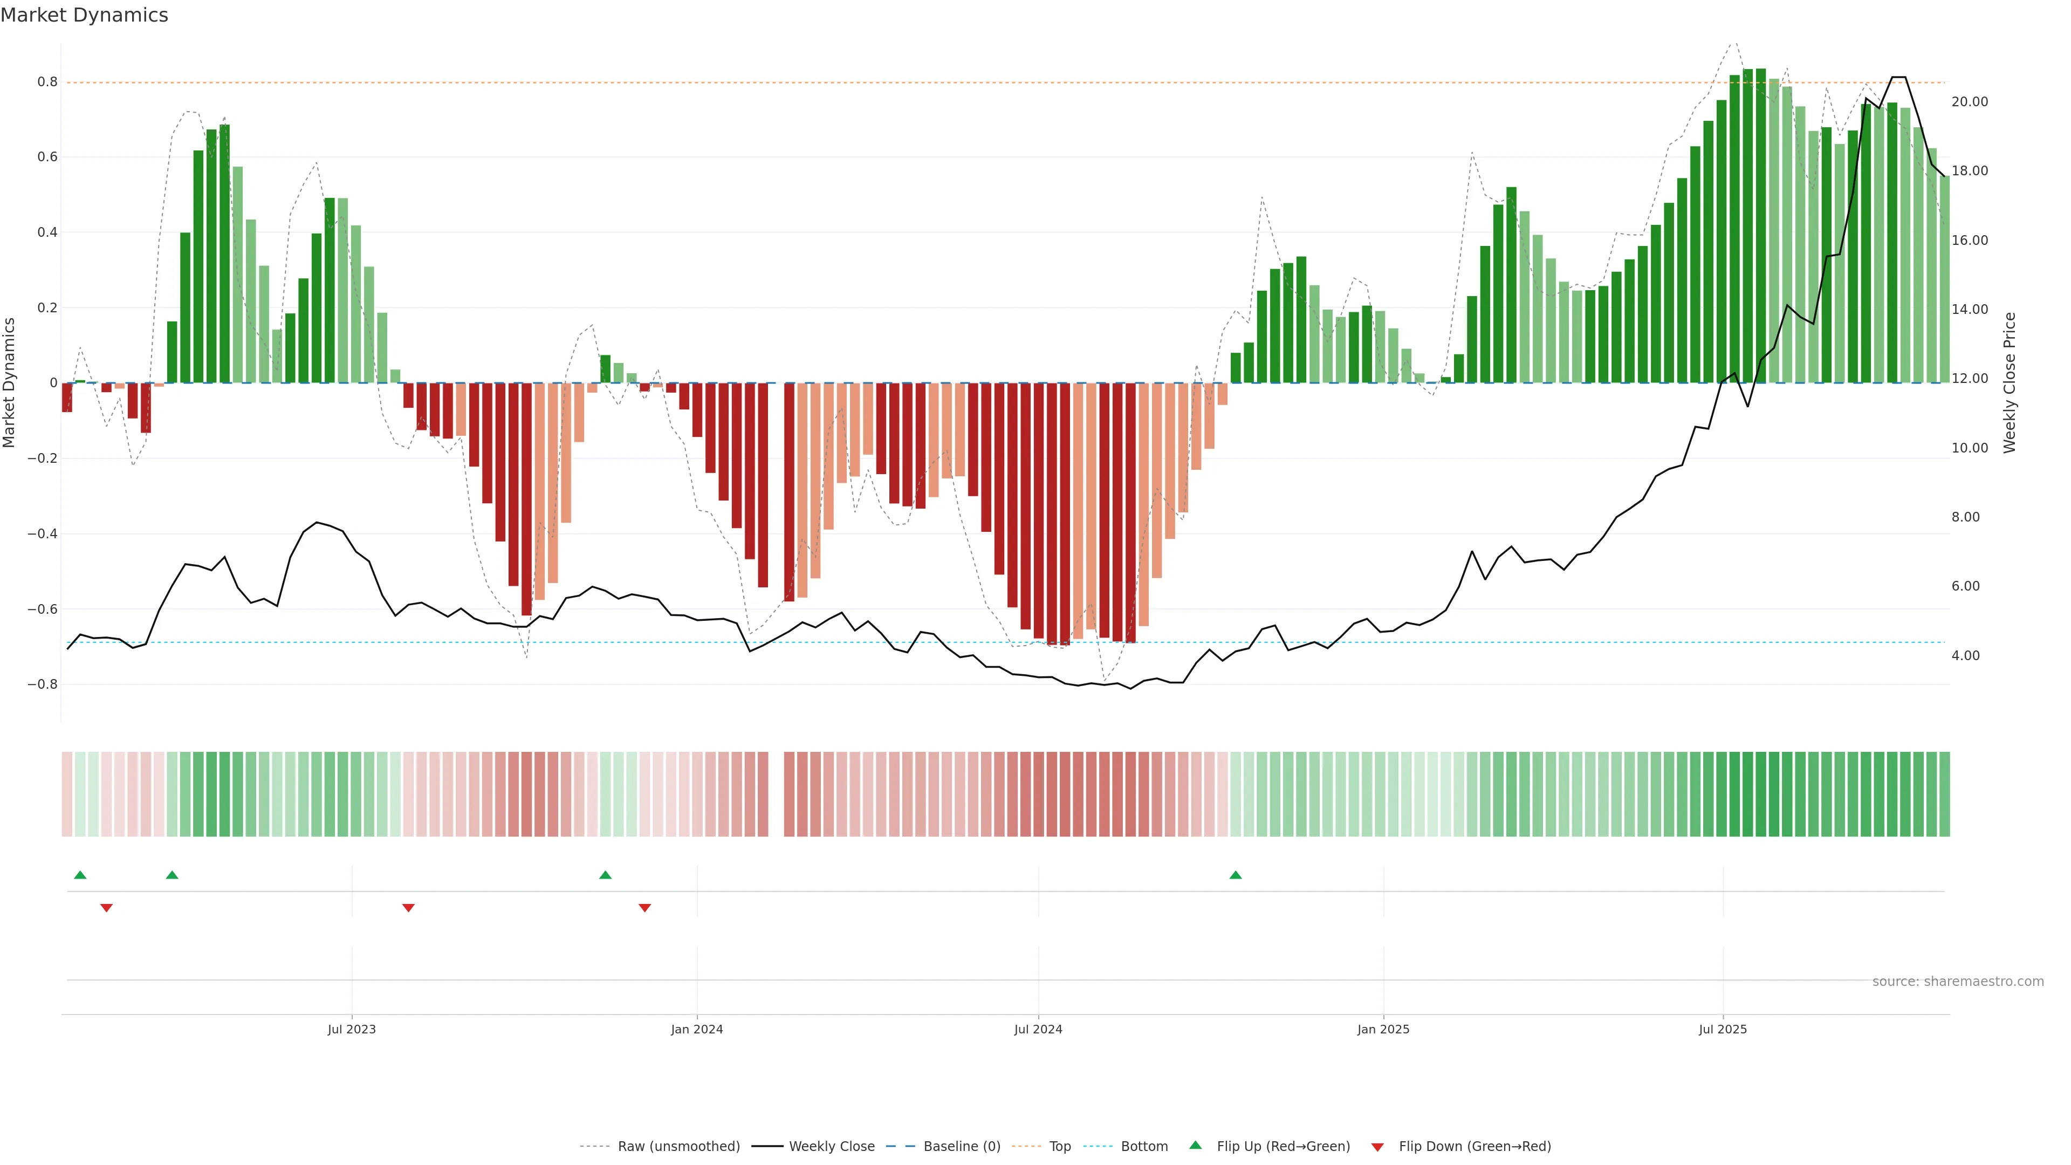Screen dimensions: 2071x1165
Task: Click the Market Dynamics chart title
Action: [85, 15]
